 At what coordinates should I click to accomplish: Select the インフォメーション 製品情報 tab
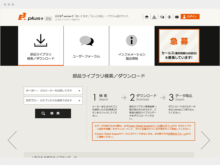[132, 56]
